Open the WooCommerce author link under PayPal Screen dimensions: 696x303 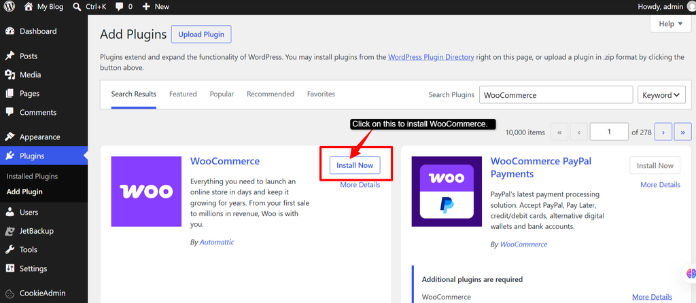point(524,245)
